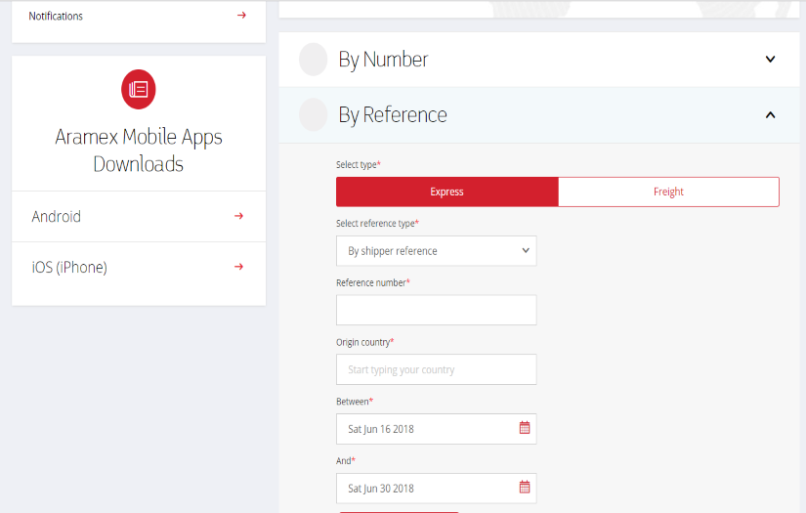Click the red Aramex Mobile Apps news icon
Image resolution: width=806 pixels, height=513 pixels.
click(x=139, y=89)
